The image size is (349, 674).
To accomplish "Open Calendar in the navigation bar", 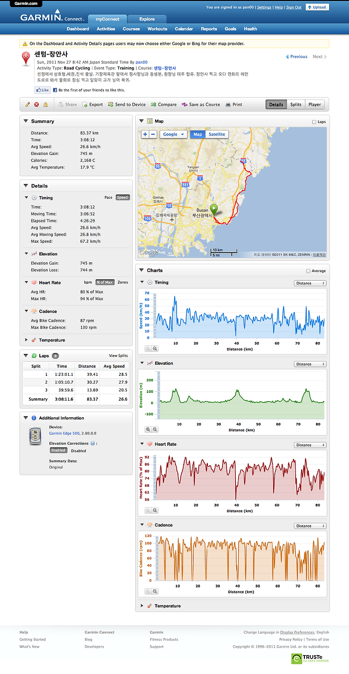I will pyautogui.click(x=184, y=29).
